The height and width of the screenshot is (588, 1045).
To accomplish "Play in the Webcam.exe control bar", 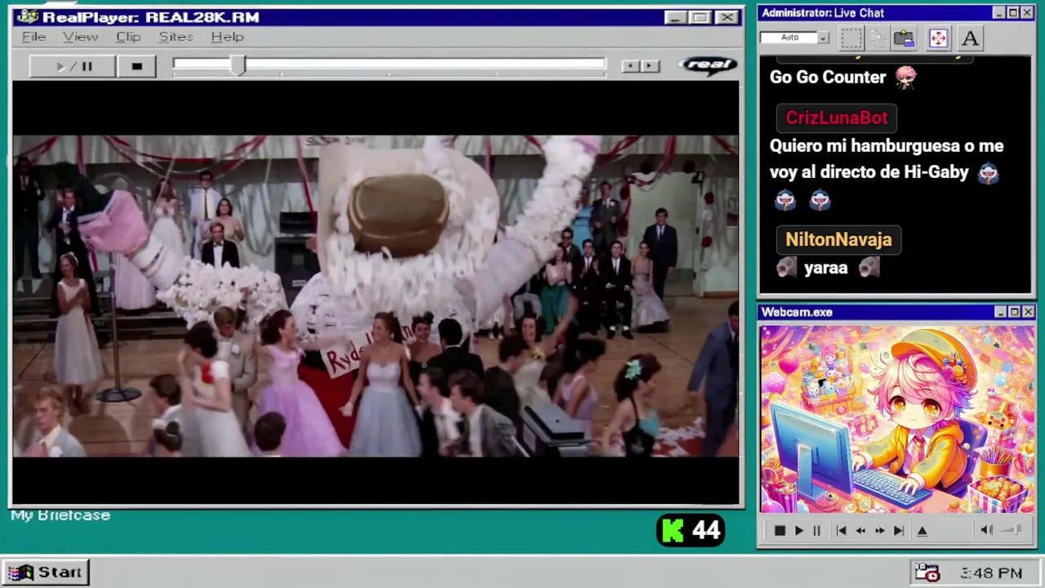I will (798, 531).
